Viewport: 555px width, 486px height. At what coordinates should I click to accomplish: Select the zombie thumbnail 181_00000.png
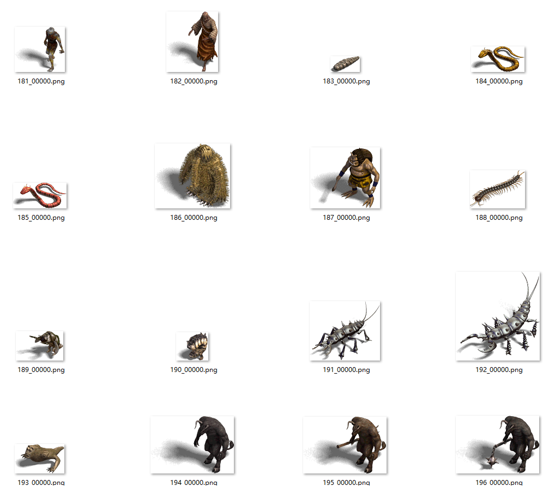40,50
